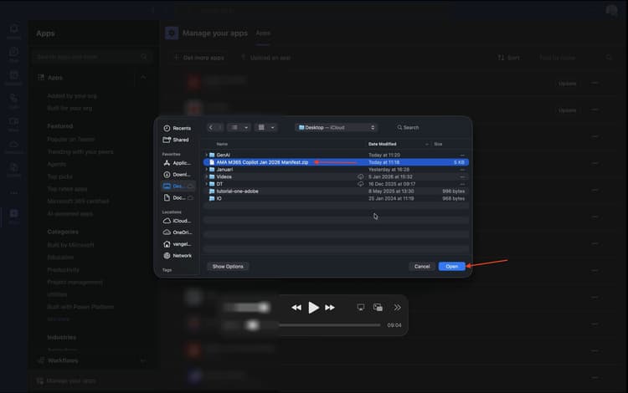The image size is (628, 393).
Task: Click the Teams Search apps field
Action: click(x=91, y=57)
